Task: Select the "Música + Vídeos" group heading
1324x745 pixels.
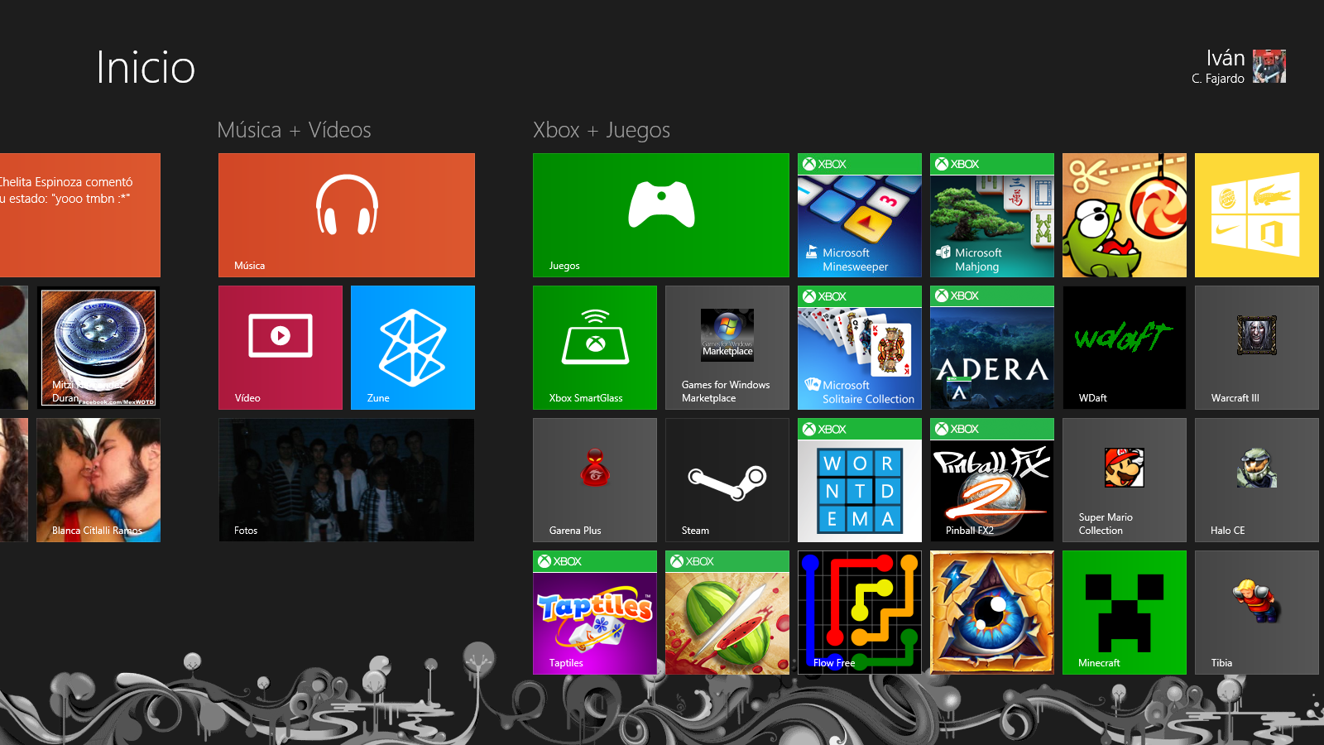Action: [294, 130]
